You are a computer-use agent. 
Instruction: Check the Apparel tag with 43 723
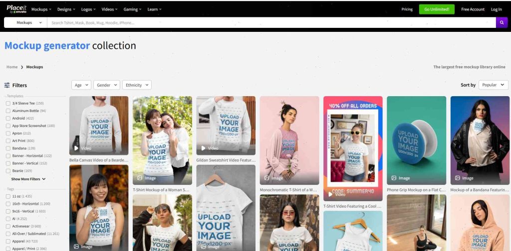(8, 241)
